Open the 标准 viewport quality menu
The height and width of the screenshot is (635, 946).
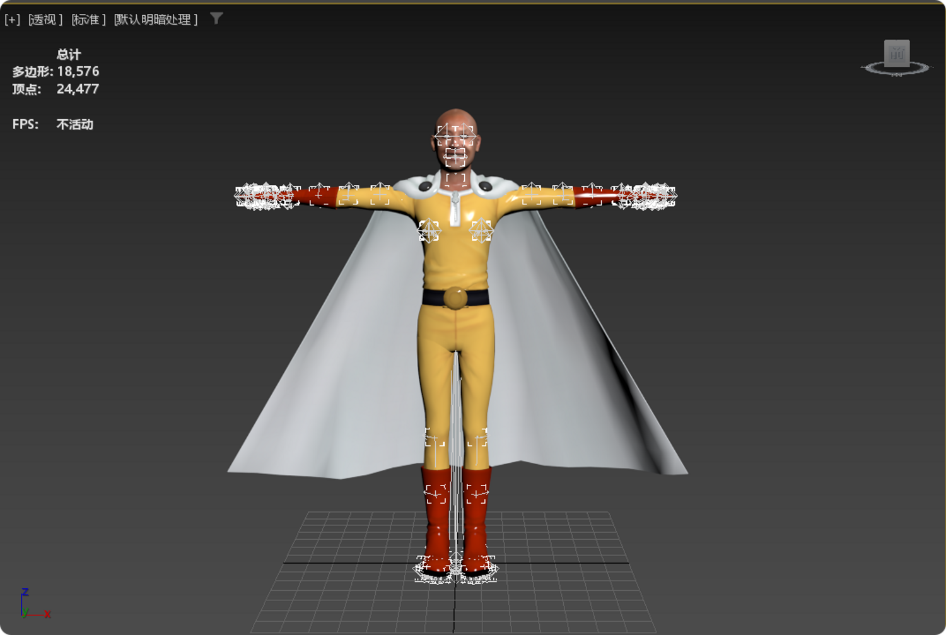click(x=88, y=20)
